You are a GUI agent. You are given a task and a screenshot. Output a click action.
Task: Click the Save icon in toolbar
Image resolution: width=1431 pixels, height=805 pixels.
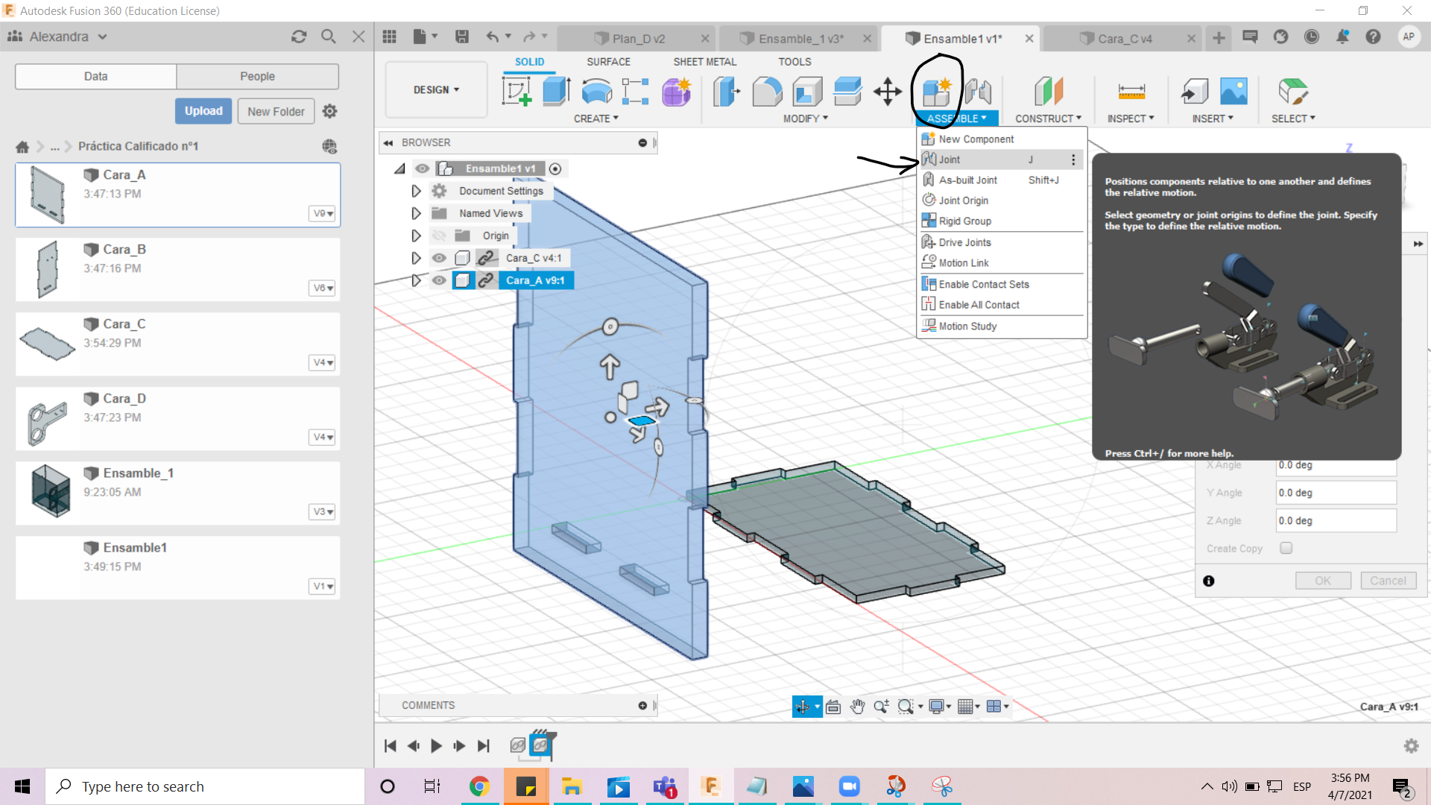point(462,37)
